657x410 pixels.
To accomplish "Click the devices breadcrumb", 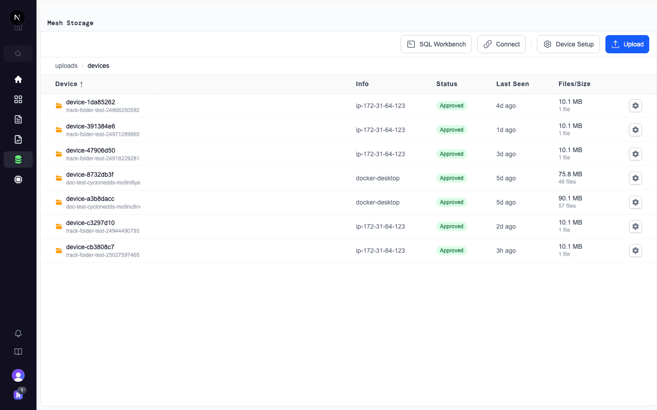I will point(99,66).
